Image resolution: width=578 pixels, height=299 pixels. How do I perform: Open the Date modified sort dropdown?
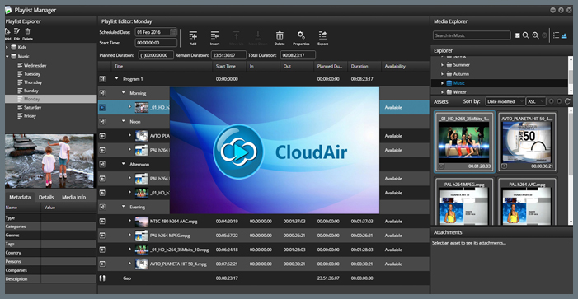[x=505, y=101]
